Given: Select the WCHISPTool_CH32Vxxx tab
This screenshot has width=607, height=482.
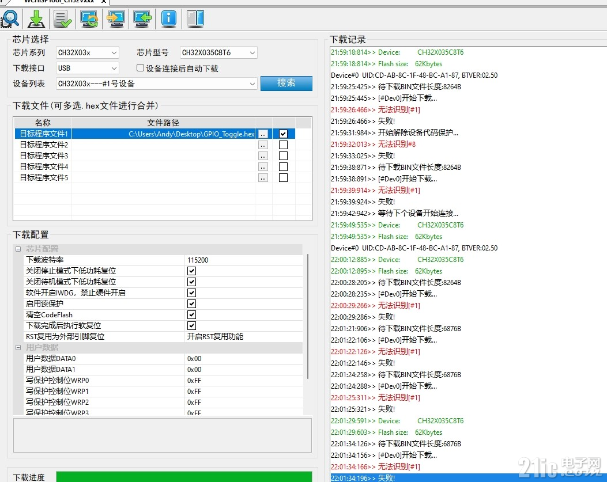Looking at the screenshot, I should [x=59, y=1].
